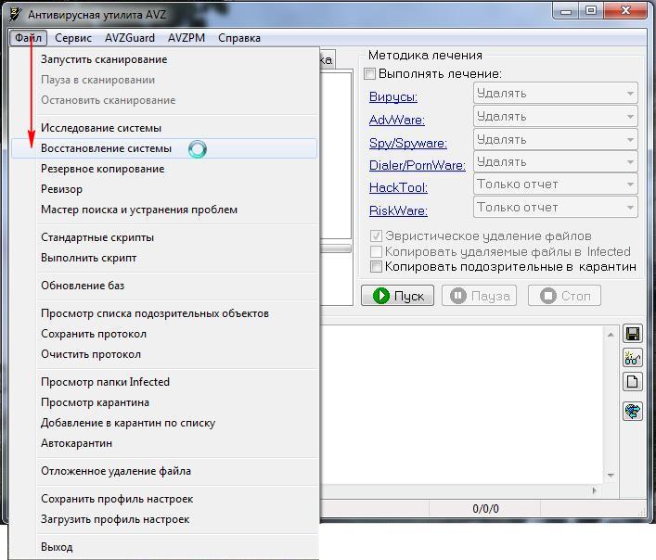Open Просмотр папки Infected menu entry

(x=164, y=382)
